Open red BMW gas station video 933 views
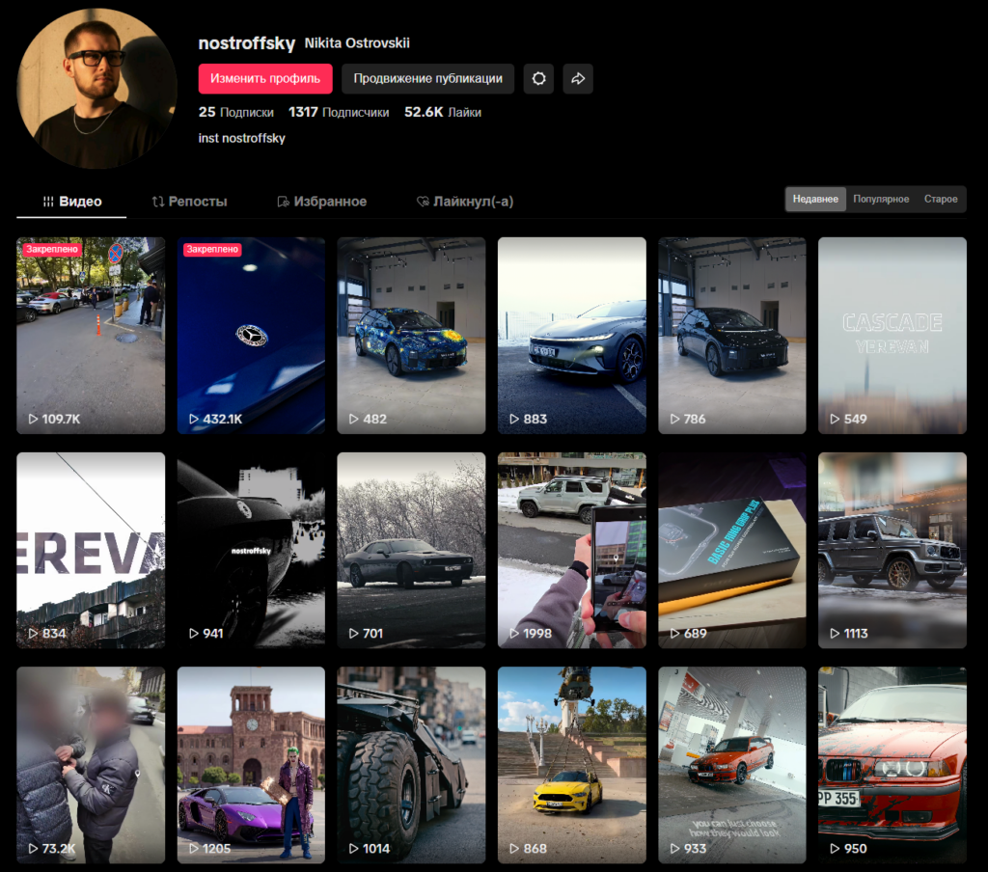The width and height of the screenshot is (988, 872). coord(732,765)
